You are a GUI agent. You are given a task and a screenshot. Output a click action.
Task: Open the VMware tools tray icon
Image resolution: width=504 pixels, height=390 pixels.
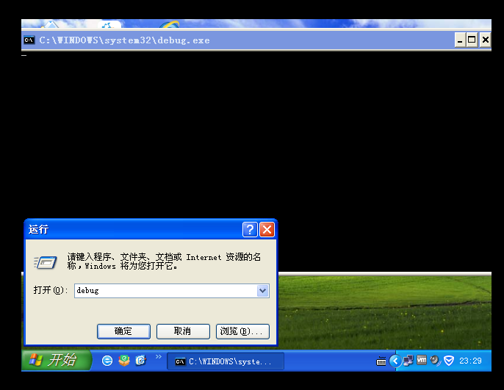422,360
